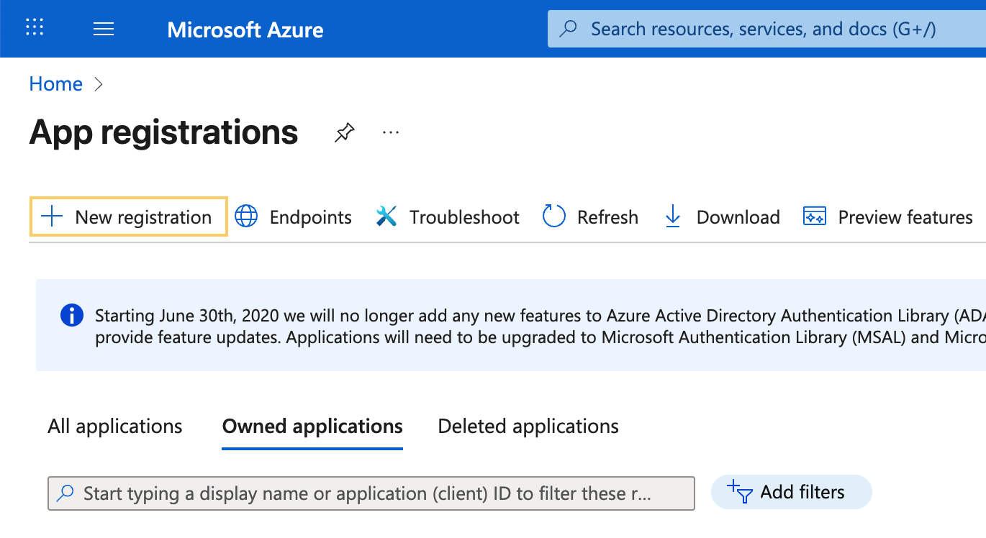
Task: Click the global search resources field
Action: tap(766, 29)
